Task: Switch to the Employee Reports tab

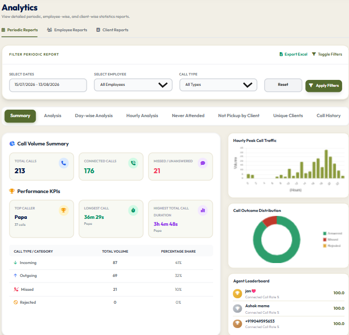Action: [67, 30]
